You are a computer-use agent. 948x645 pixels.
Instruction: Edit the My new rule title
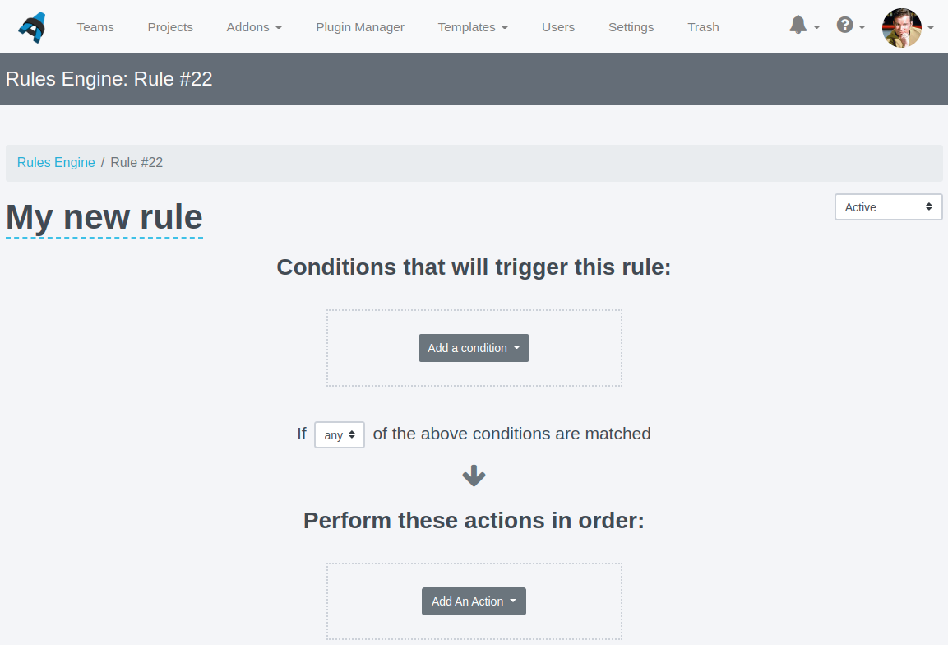(x=104, y=218)
